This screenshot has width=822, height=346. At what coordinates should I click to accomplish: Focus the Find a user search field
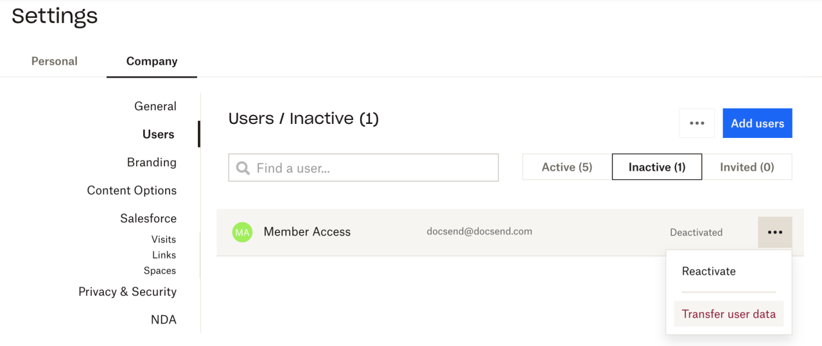[x=372, y=168]
